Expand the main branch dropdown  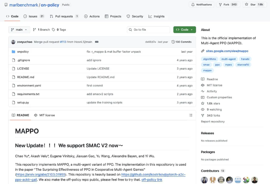(x=19, y=30)
